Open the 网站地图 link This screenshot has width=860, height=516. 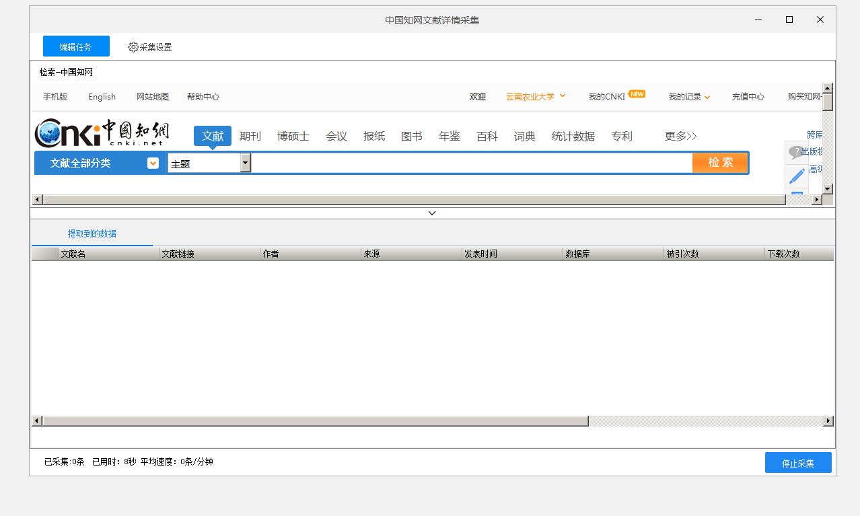coord(153,97)
